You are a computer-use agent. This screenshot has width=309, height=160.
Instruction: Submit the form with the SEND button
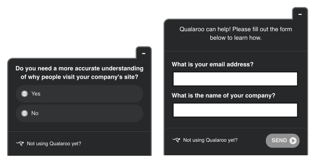point(282,140)
